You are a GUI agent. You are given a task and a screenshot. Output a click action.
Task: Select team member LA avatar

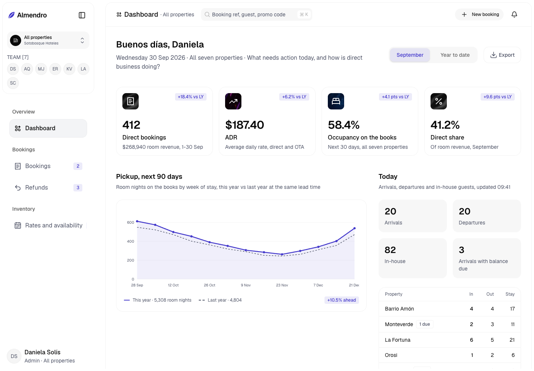coord(83,69)
